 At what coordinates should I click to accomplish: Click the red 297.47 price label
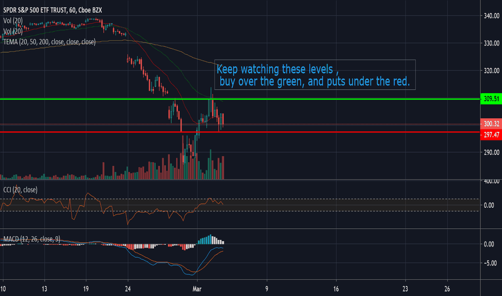pos(491,135)
